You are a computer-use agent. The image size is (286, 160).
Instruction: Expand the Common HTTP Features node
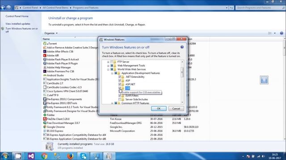point(112,103)
